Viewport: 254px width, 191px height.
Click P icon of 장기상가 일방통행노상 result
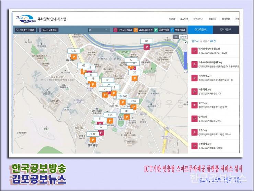(194, 51)
